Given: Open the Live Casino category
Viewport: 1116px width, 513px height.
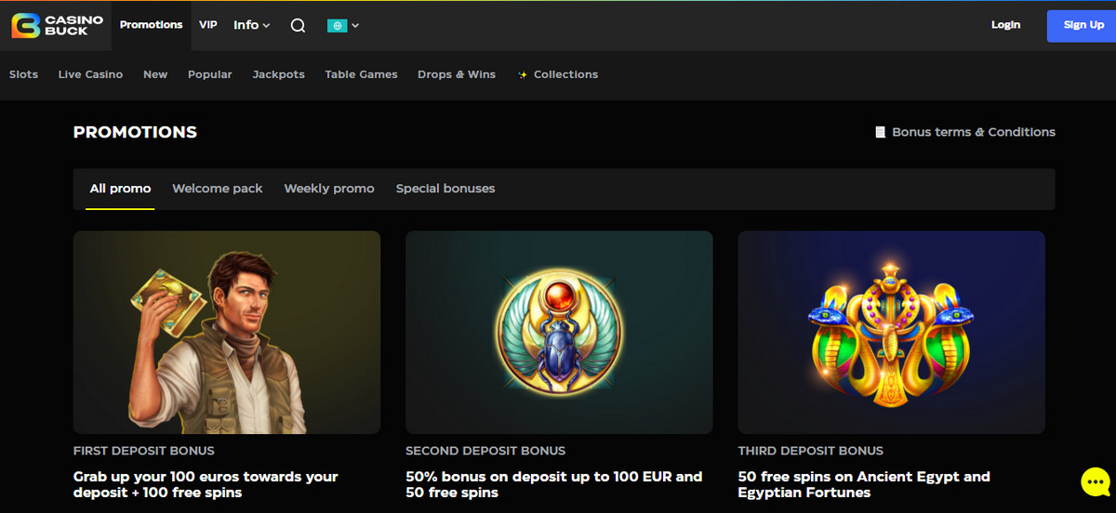Looking at the screenshot, I should point(90,74).
